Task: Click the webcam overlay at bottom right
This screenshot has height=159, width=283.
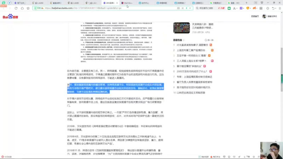Action: (271, 151)
